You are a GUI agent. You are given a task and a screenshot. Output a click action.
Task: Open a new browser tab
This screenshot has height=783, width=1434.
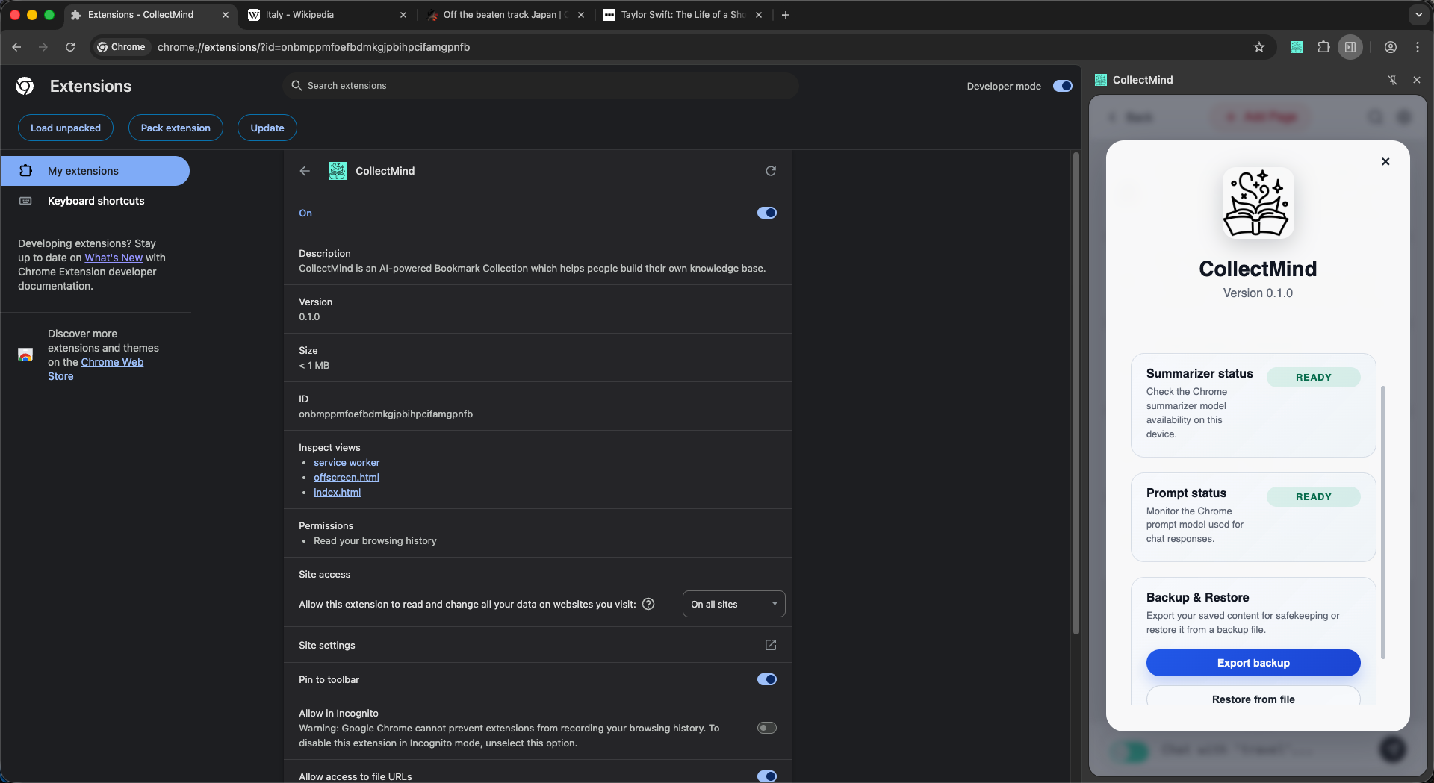click(x=786, y=15)
